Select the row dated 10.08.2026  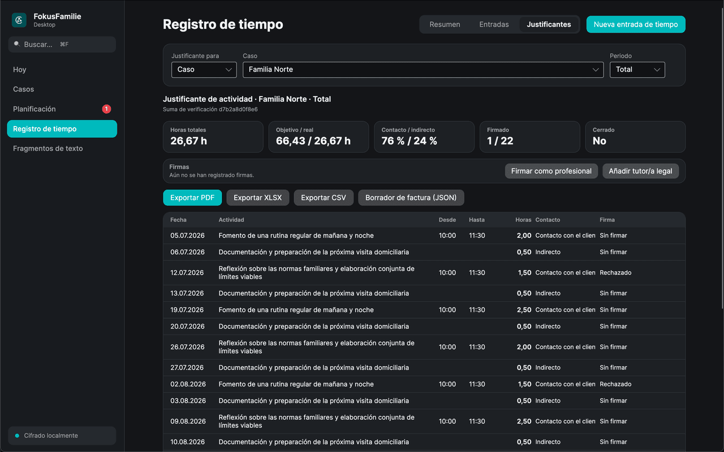424,442
